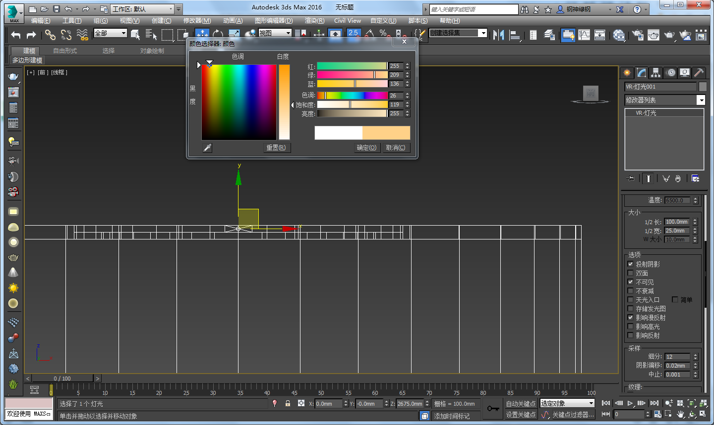
Task: Select the Link tool icon
Action: click(50, 35)
